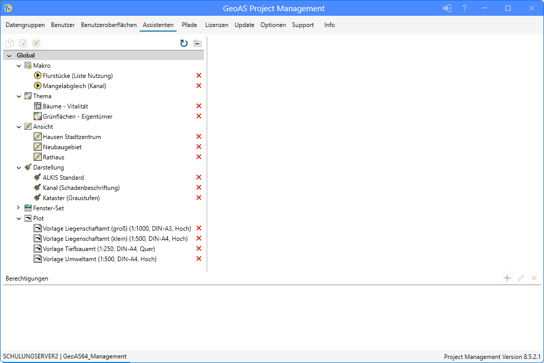Select Kataster (Graustufen) display item
Screen dimensions: 544x363
coord(71,198)
